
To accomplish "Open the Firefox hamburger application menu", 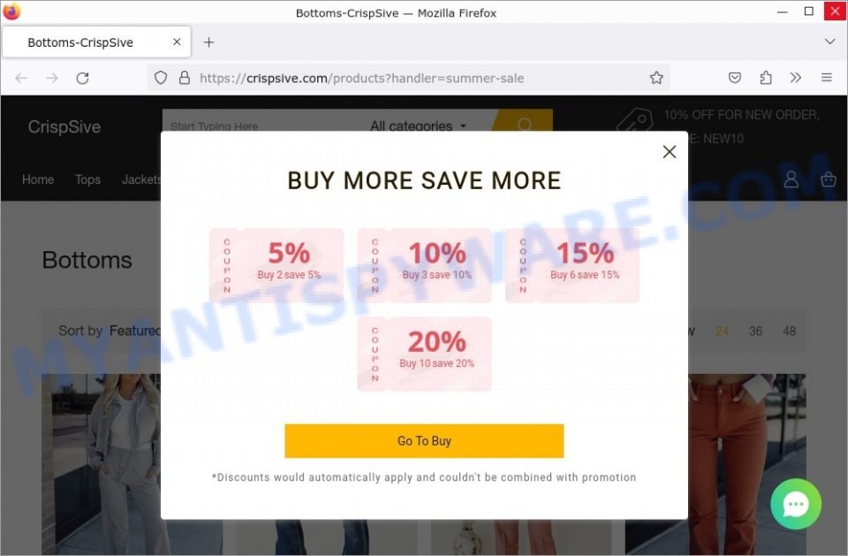I will point(827,78).
